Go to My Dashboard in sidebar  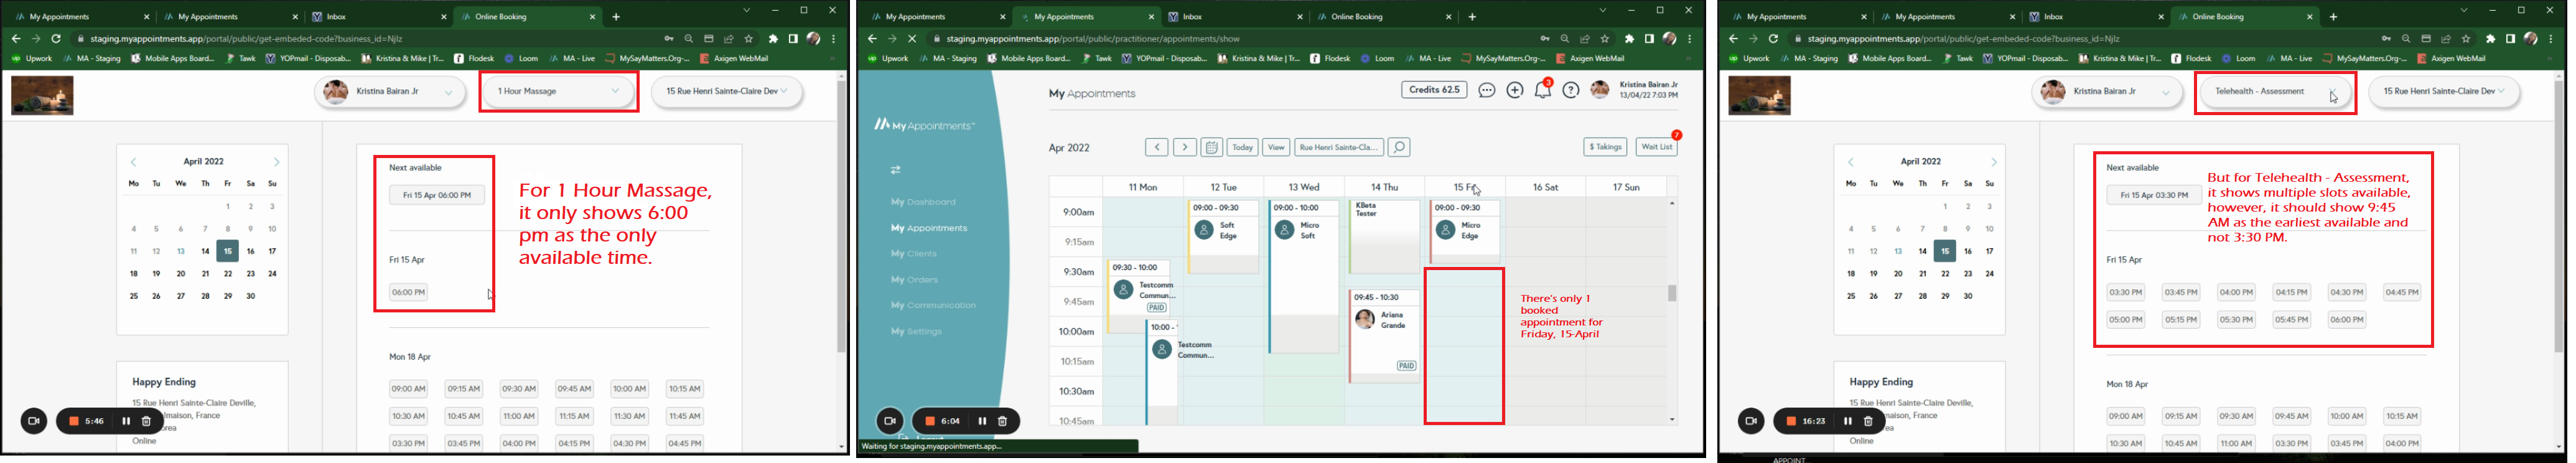tap(923, 202)
